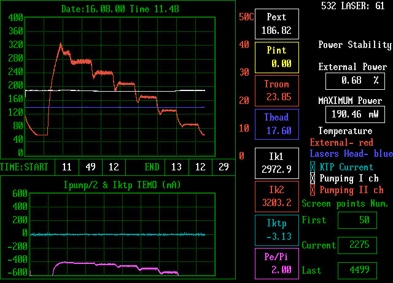Click the end time hour field
393x283 pixels.
(x=176, y=167)
